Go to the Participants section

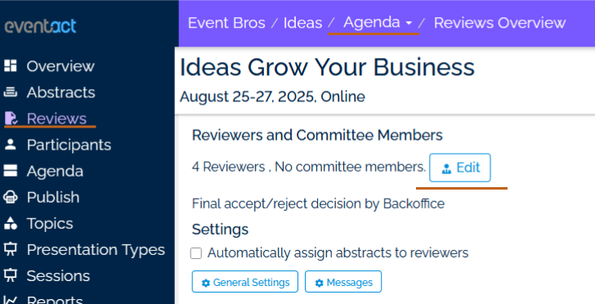(x=69, y=145)
